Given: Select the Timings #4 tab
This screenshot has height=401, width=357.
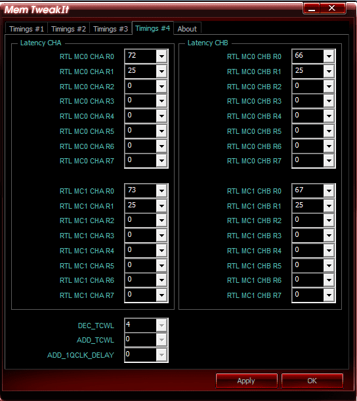Looking at the screenshot, I should click(153, 28).
